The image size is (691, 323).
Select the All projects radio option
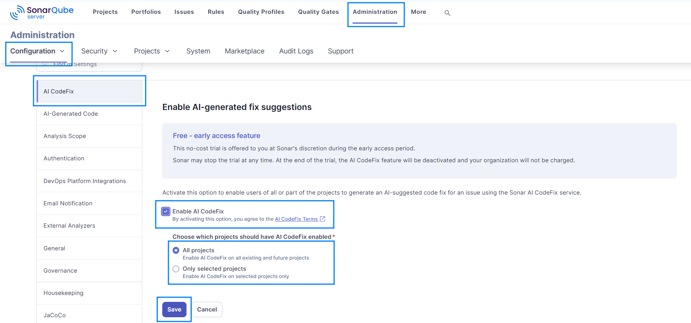pos(176,250)
